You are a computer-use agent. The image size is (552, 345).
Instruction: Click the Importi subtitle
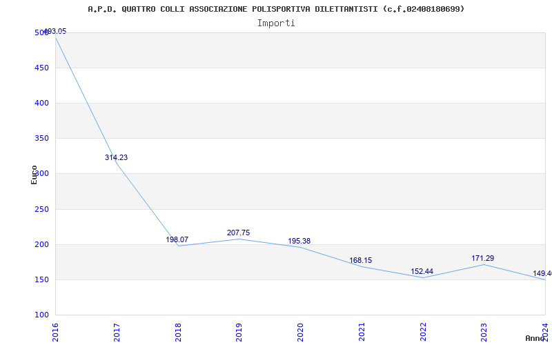(x=276, y=23)
